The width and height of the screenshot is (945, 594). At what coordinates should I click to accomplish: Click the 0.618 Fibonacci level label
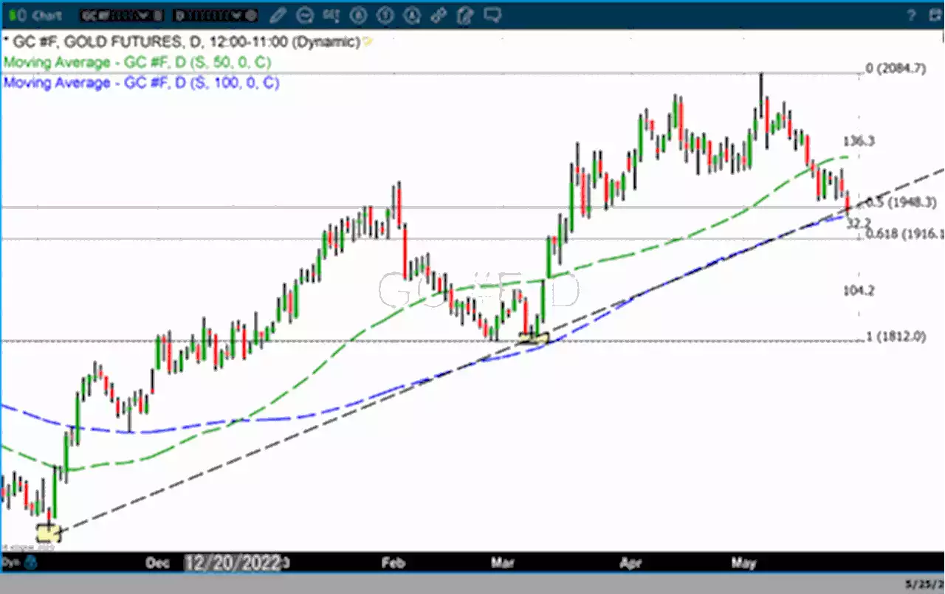click(x=904, y=234)
